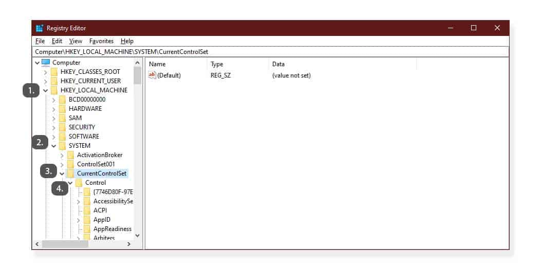The width and height of the screenshot is (541, 270).
Task: Click the registry path address bar
Action: pyautogui.click(x=271, y=52)
